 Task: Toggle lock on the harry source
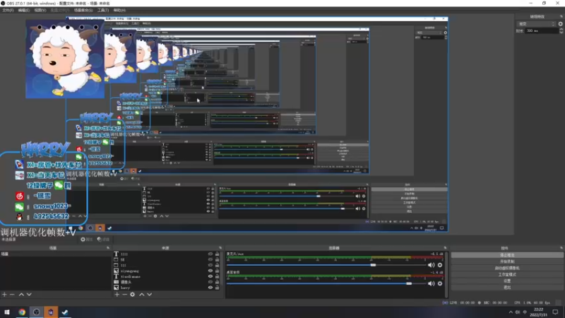217,288
